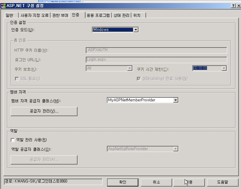Click 공급자 관리(V) button under 멤버 자격
This screenshot has height=189, width=241.
[x=44, y=111]
